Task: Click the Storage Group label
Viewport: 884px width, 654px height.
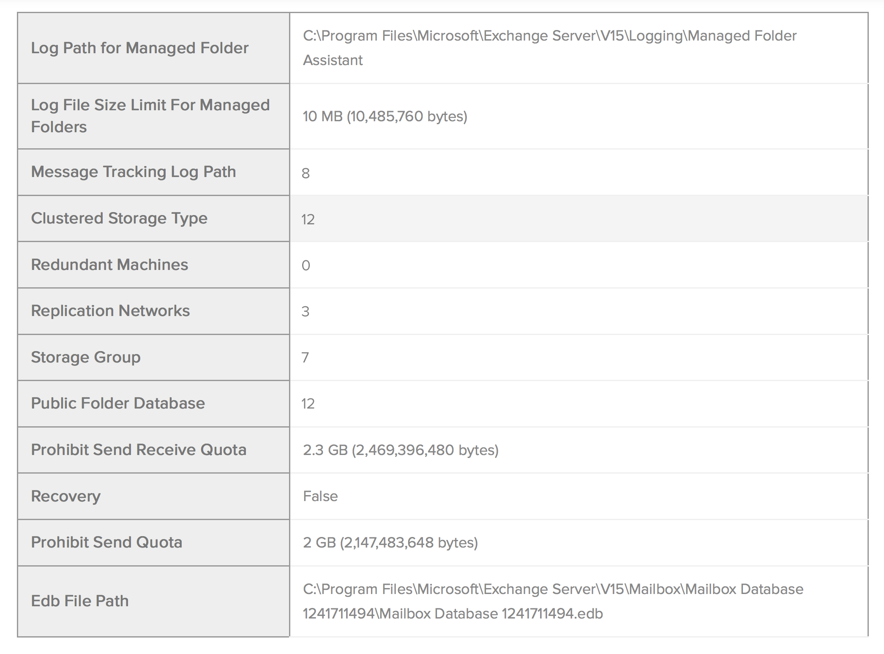Action: tap(86, 357)
